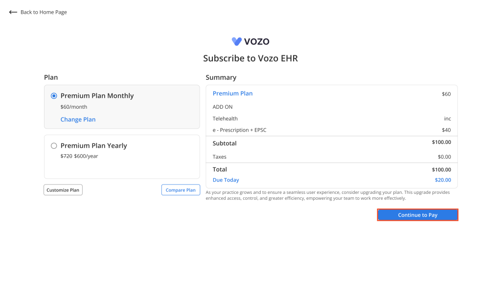Viewport: 501px width, 282px height.
Task: Open the Change Plan link
Action: (78, 119)
